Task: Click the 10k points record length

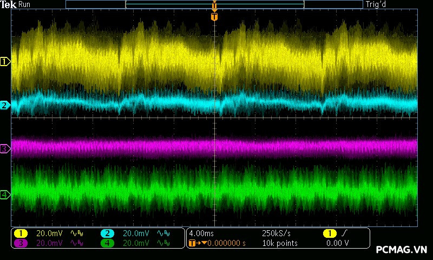Action: [x=279, y=243]
